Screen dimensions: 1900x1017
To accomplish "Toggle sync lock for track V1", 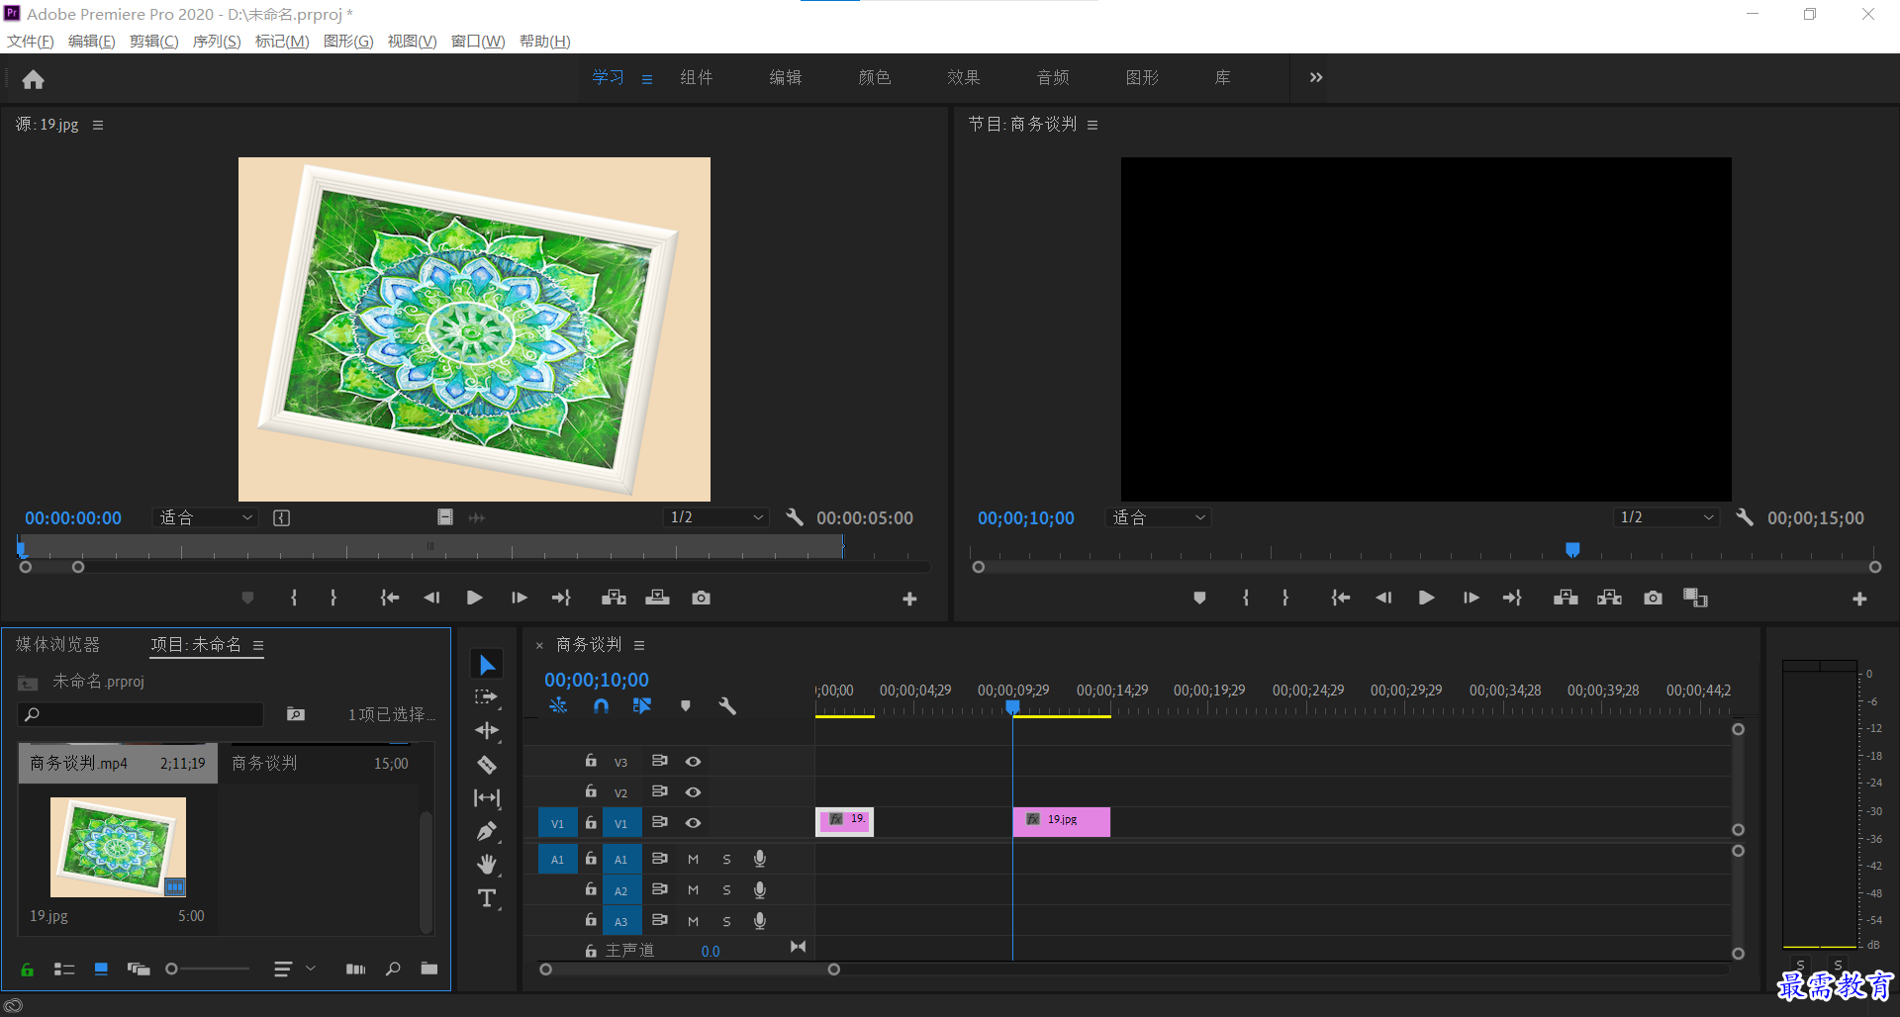I will point(659,822).
